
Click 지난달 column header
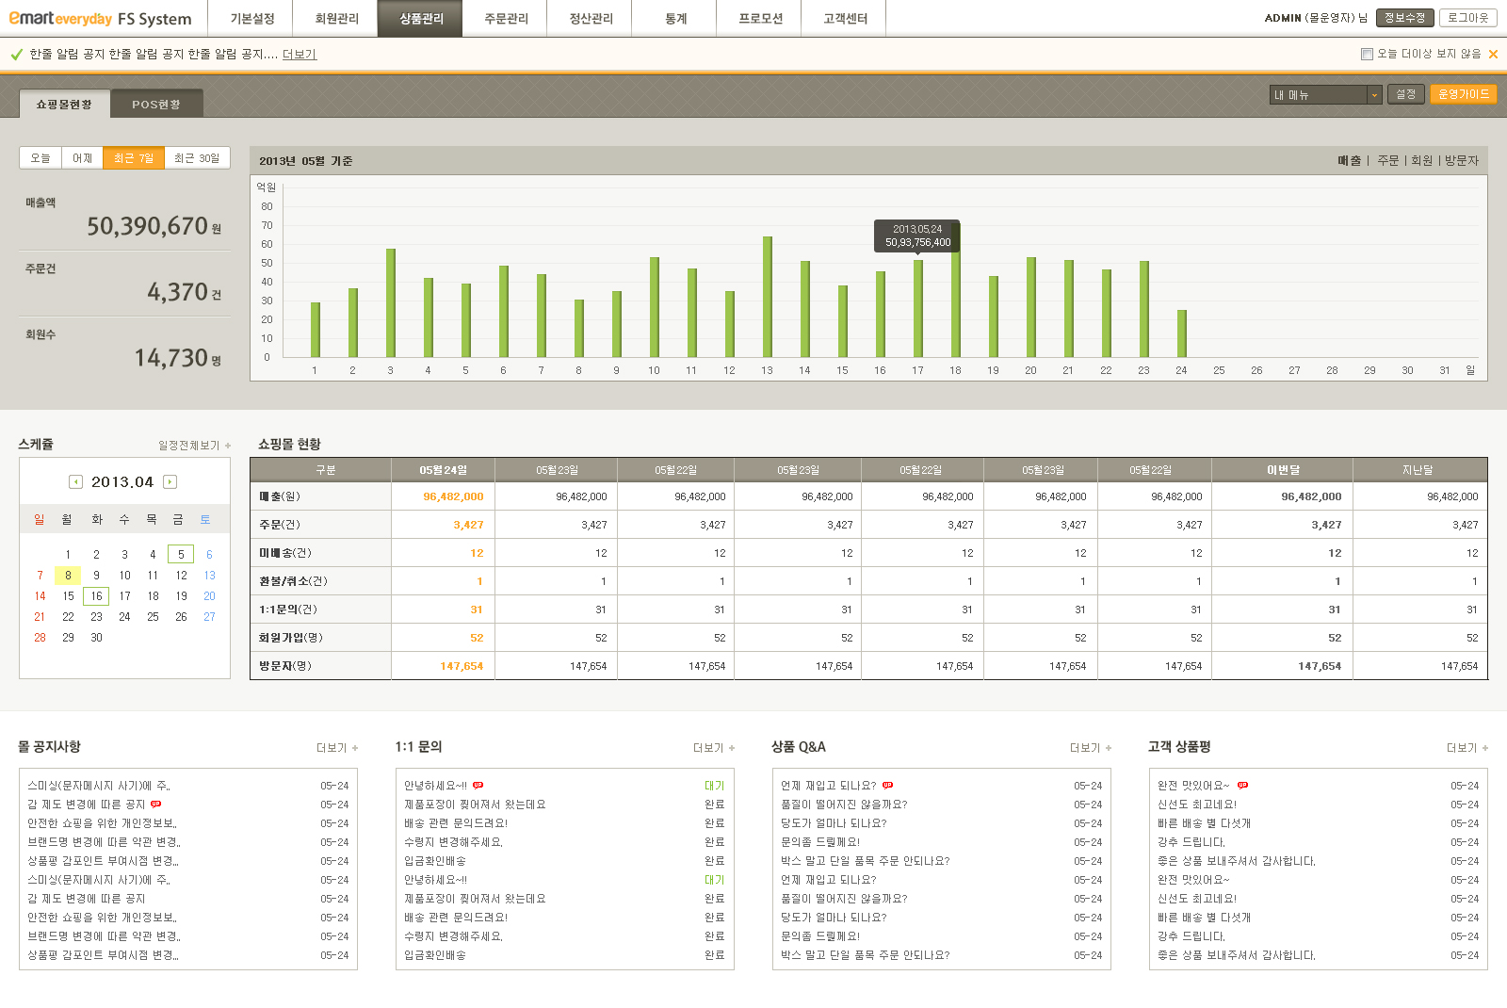click(x=1418, y=469)
